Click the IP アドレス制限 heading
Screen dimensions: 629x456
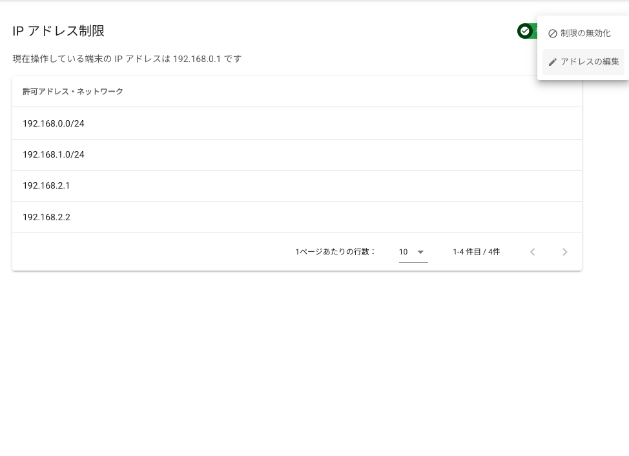pos(59,31)
